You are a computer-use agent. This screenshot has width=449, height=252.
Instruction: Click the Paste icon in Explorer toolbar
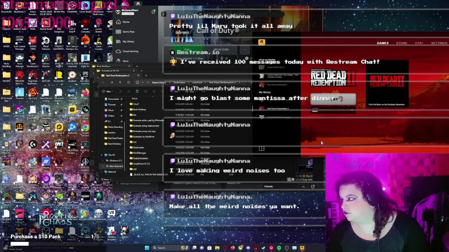point(137,91)
